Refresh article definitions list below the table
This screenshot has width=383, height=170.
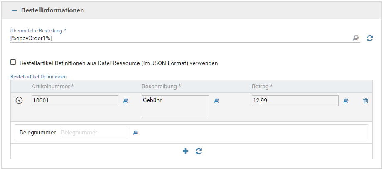pos(199,151)
